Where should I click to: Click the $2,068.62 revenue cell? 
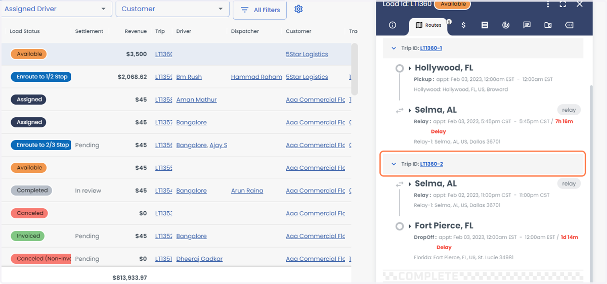tap(132, 77)
